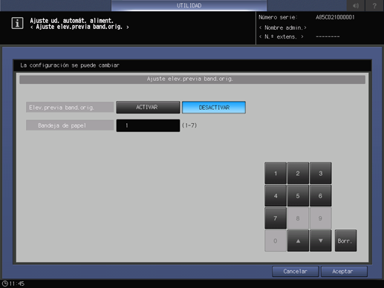
Task: Open help with the question mark icon
Action: (374, 5)
